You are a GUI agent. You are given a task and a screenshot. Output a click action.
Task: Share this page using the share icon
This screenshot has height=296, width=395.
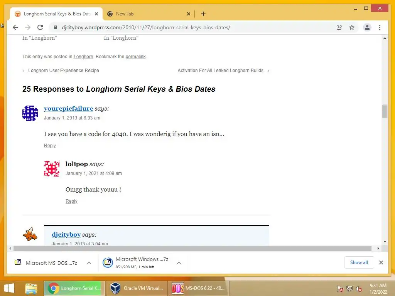tap(339, 27)
